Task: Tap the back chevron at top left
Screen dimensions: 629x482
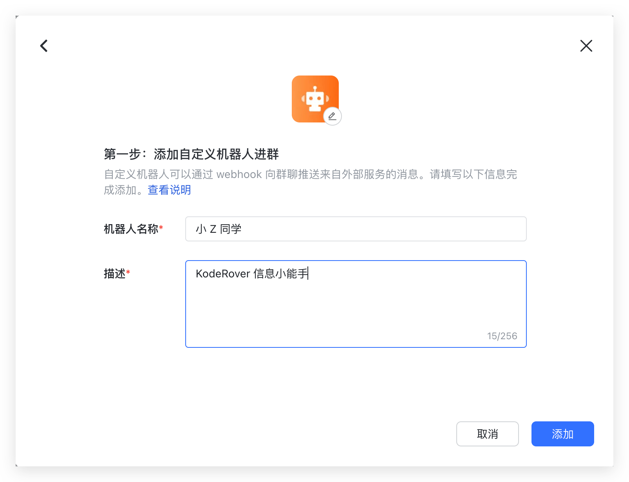Action: [x=43, y=46]
